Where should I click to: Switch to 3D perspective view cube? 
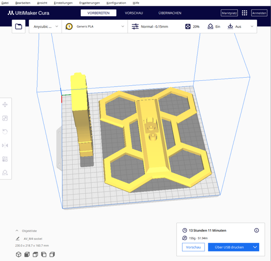[x=19, y=254]
